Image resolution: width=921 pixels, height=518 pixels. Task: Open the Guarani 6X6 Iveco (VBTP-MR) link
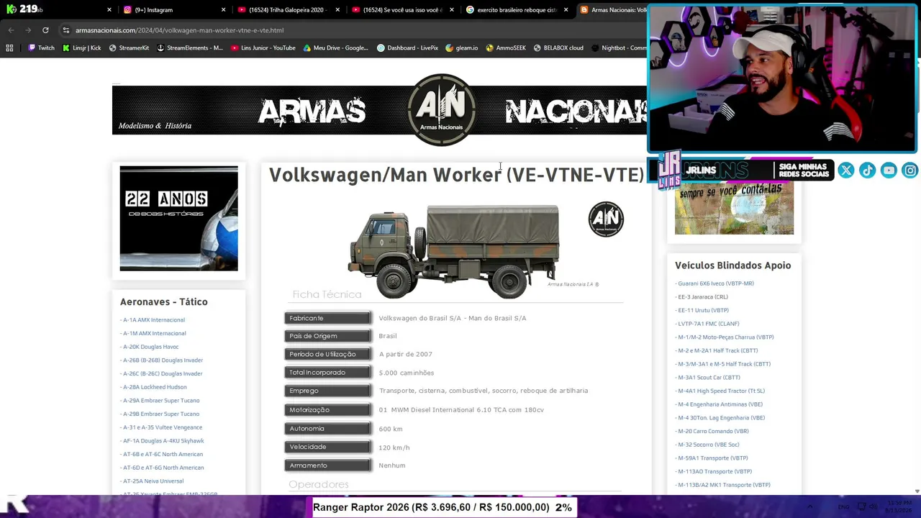tap(714, 283)
